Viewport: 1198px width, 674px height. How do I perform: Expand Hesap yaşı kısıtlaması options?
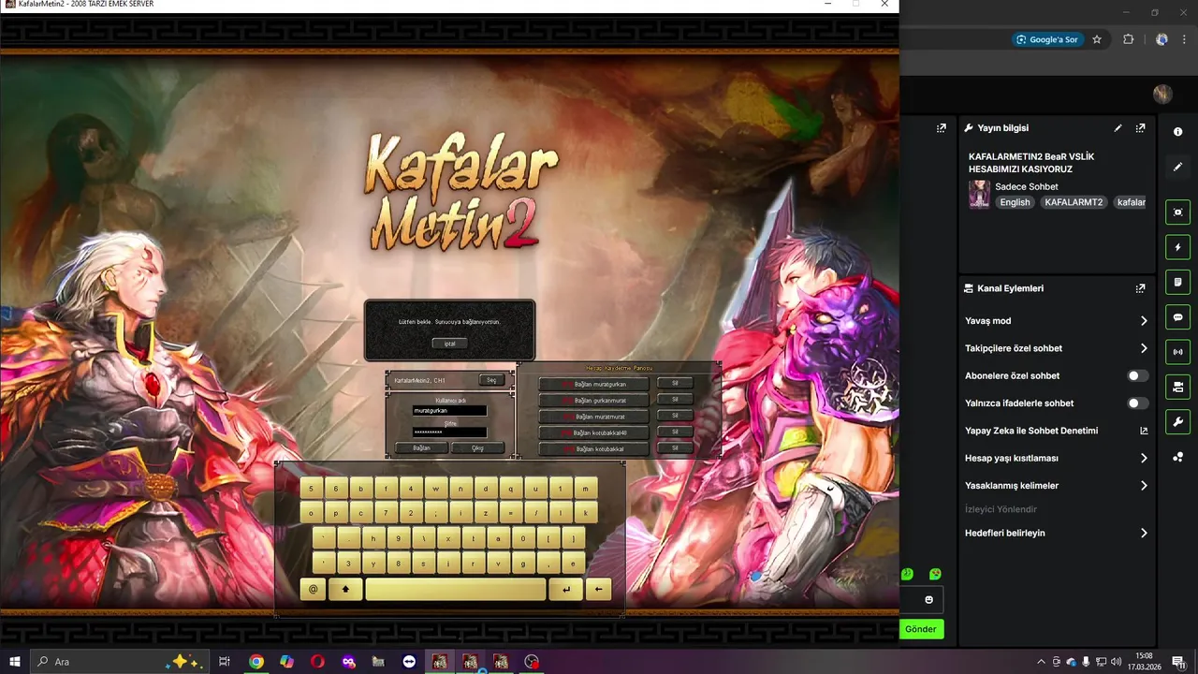pyautogui.click(x=1056, y=459)
